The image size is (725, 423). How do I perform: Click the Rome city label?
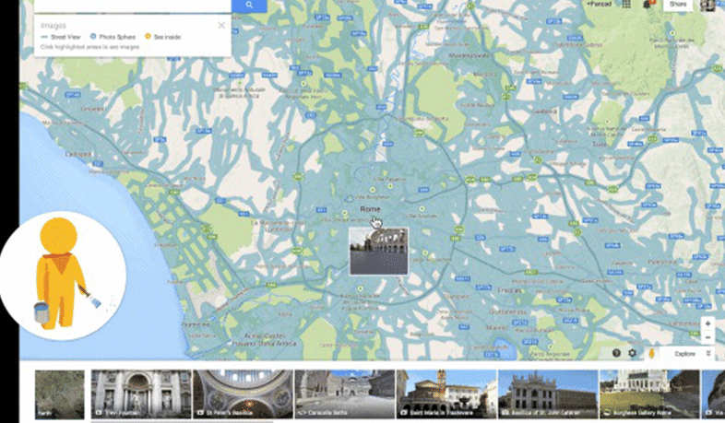(370, 209)
